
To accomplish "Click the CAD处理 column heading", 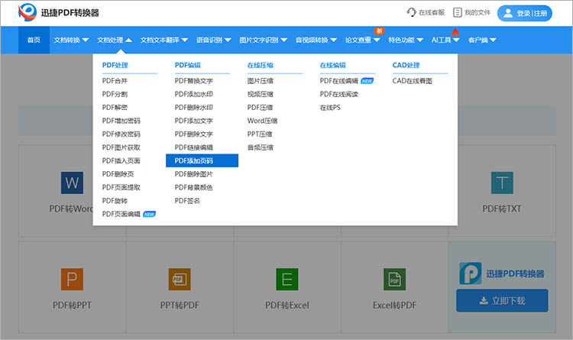I will click(x=406, y=65).
